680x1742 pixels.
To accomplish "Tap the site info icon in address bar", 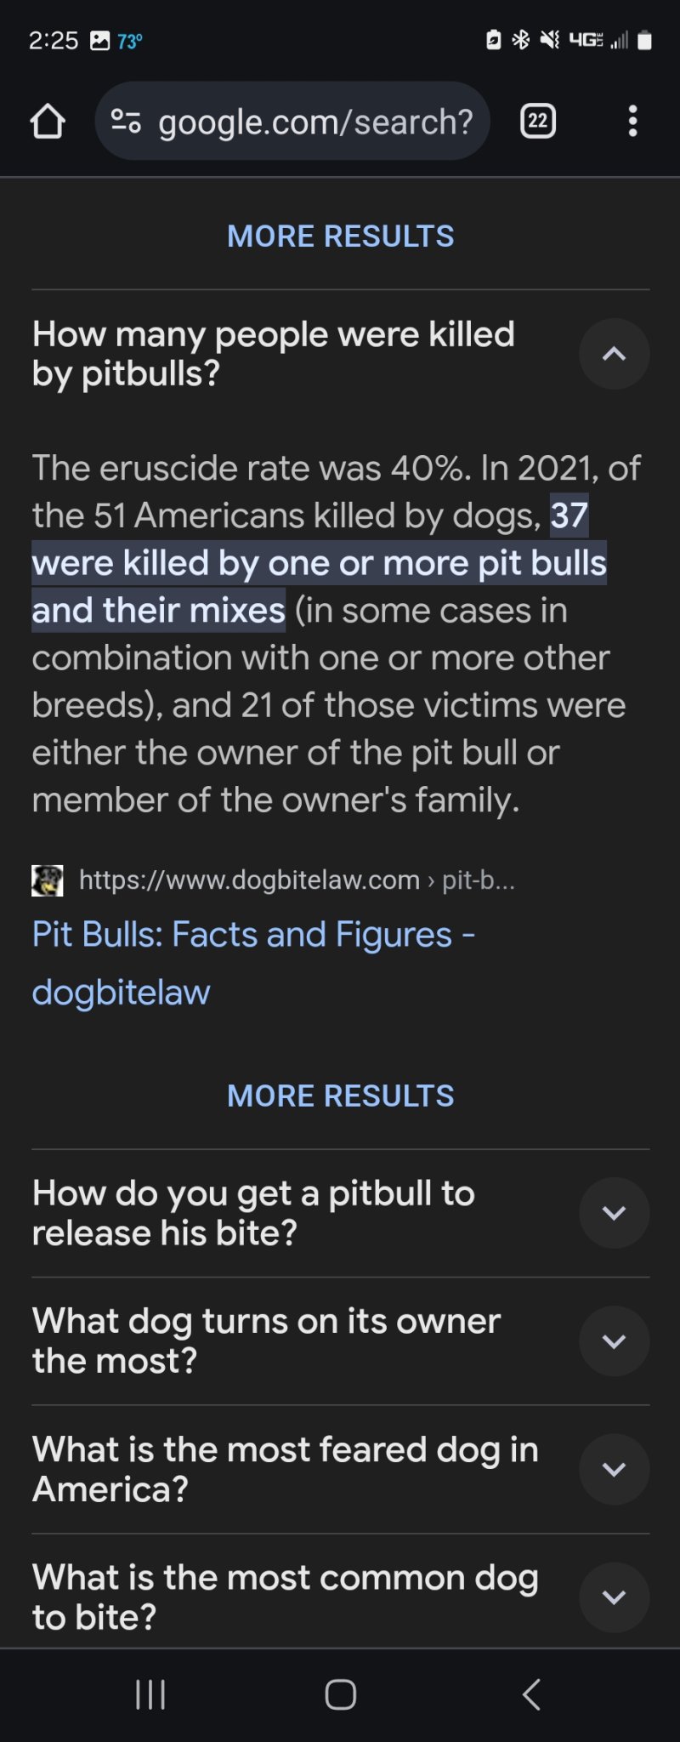I will pyautogui.click(x=126, y=122).
